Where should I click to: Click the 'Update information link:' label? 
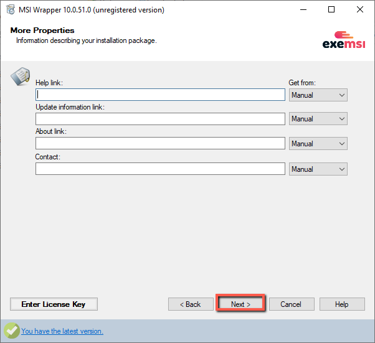pos(70,107)
